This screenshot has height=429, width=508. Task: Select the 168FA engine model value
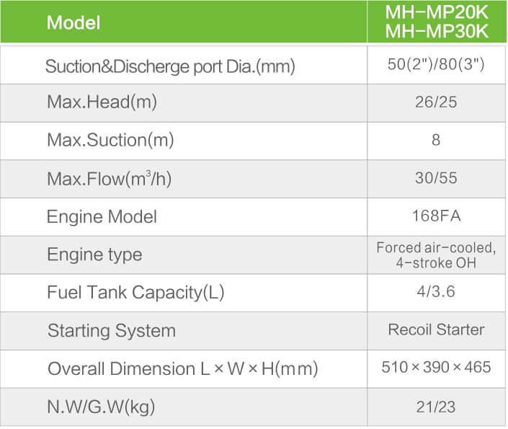(437, 216)
